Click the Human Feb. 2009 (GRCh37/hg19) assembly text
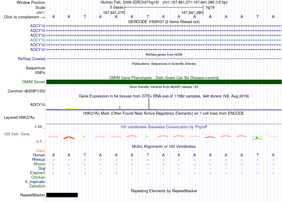Viewport: 282px width, 202px height. click(x=130, y=2)
